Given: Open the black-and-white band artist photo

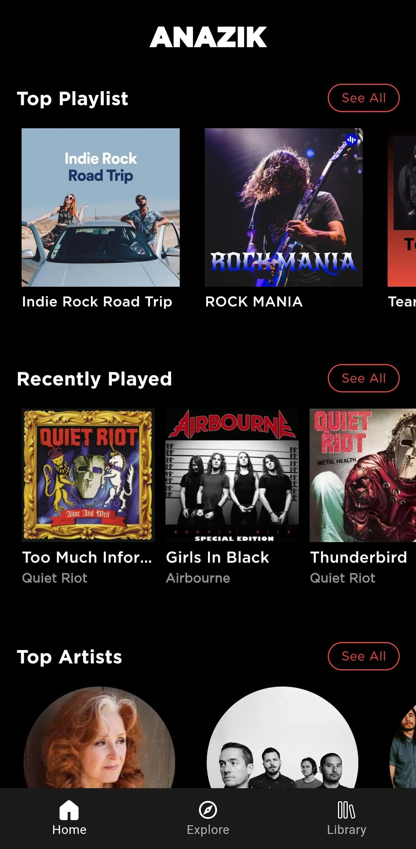Looking at the screenshot, I should 282,737.
